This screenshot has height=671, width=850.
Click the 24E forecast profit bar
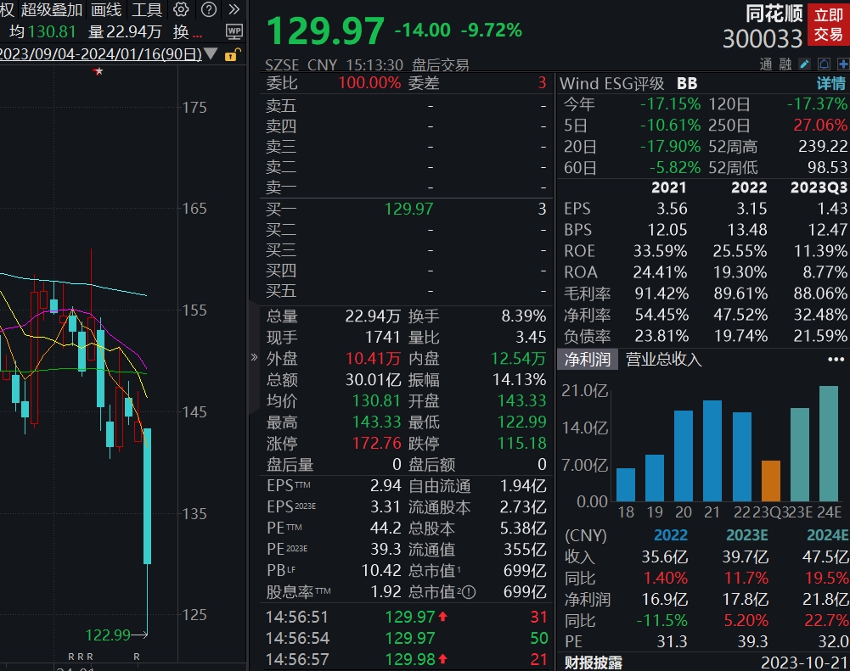click(829, 444)
